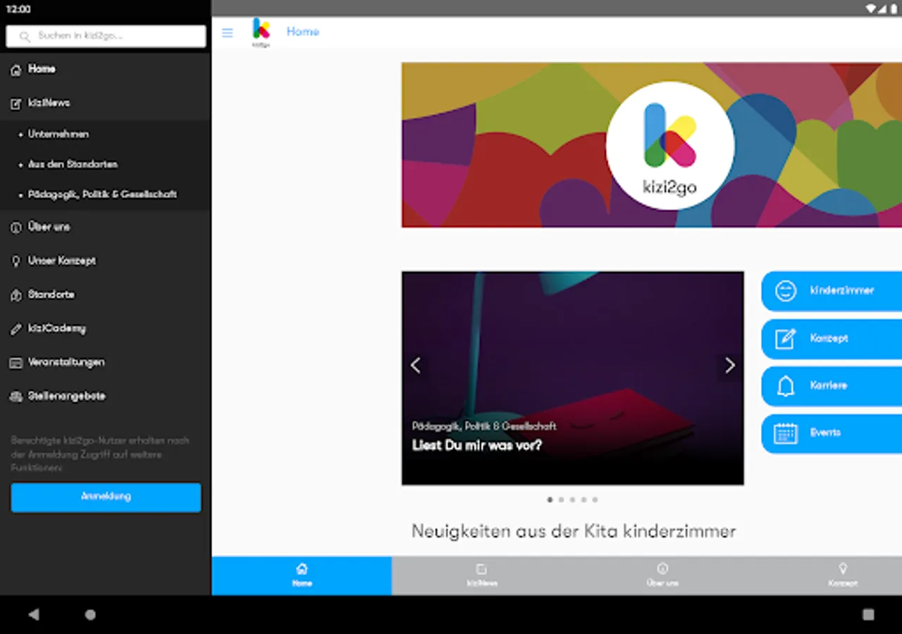Select the second carousel indicator dot
902x634 pixels.
coord(561,499)
